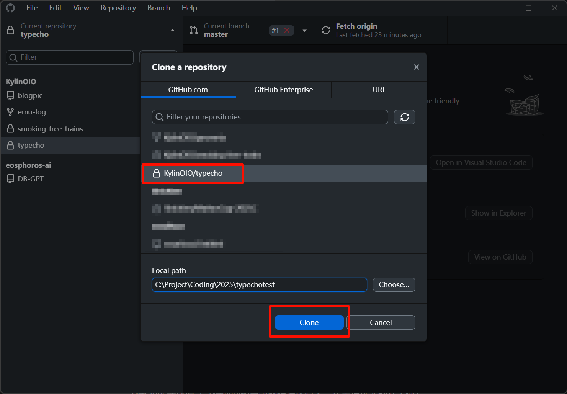Click the search icon in repository filter
This screenshot has width=567, height=394.
pos(160,117)
